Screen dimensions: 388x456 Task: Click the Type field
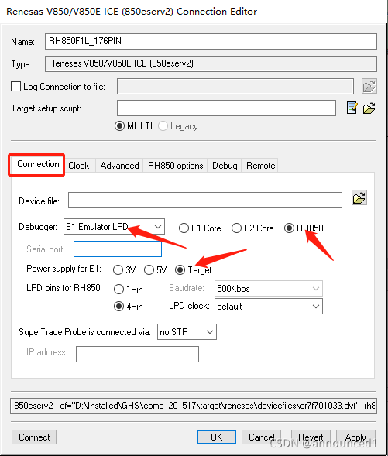211,63
